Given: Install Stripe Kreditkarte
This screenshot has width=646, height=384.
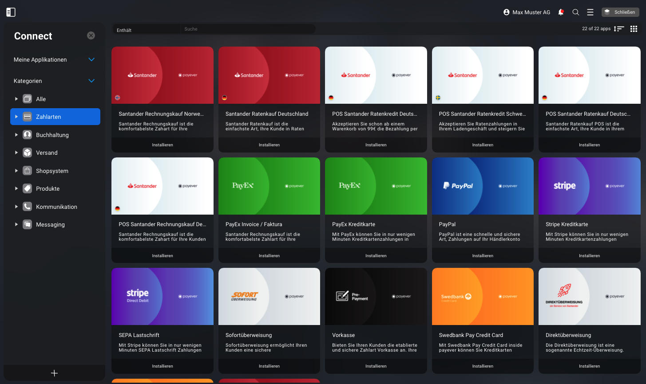Looking at the screenshot, I should pyautogui.click(x=589, y=256).
